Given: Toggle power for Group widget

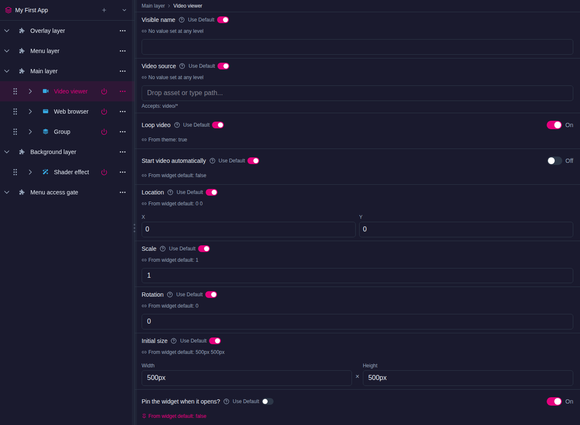Looking at the screenshot, I should pos(104,132).
